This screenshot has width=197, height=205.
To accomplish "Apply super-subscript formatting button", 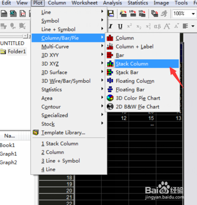I will [148, 26].
